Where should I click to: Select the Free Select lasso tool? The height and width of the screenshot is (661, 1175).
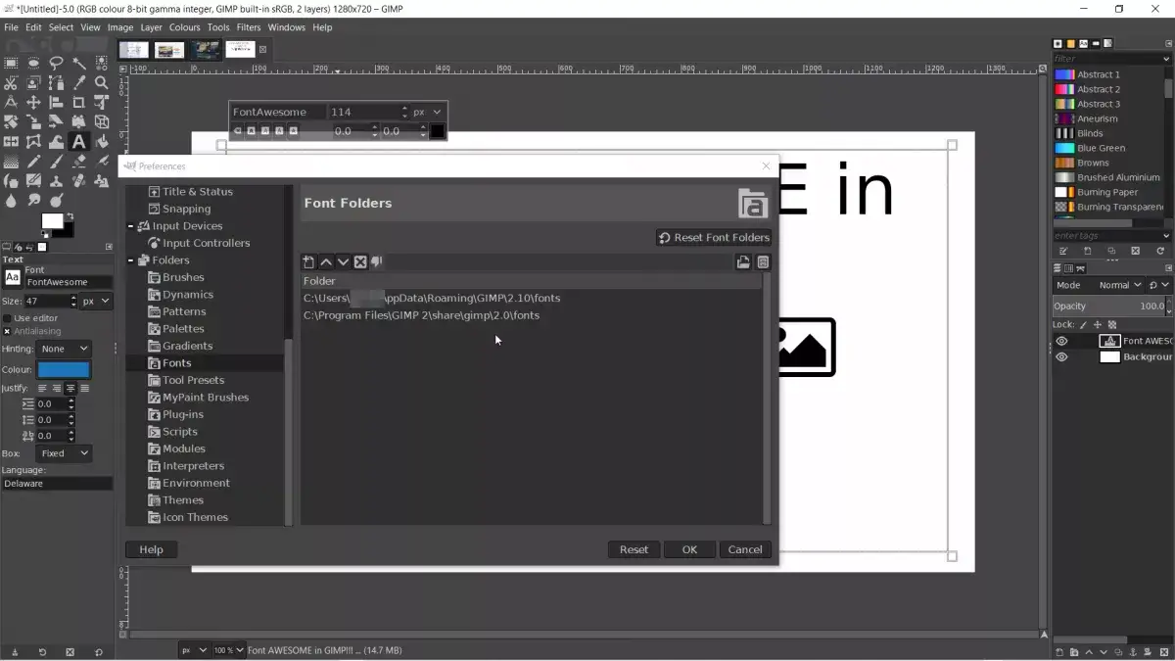[56, 62]
